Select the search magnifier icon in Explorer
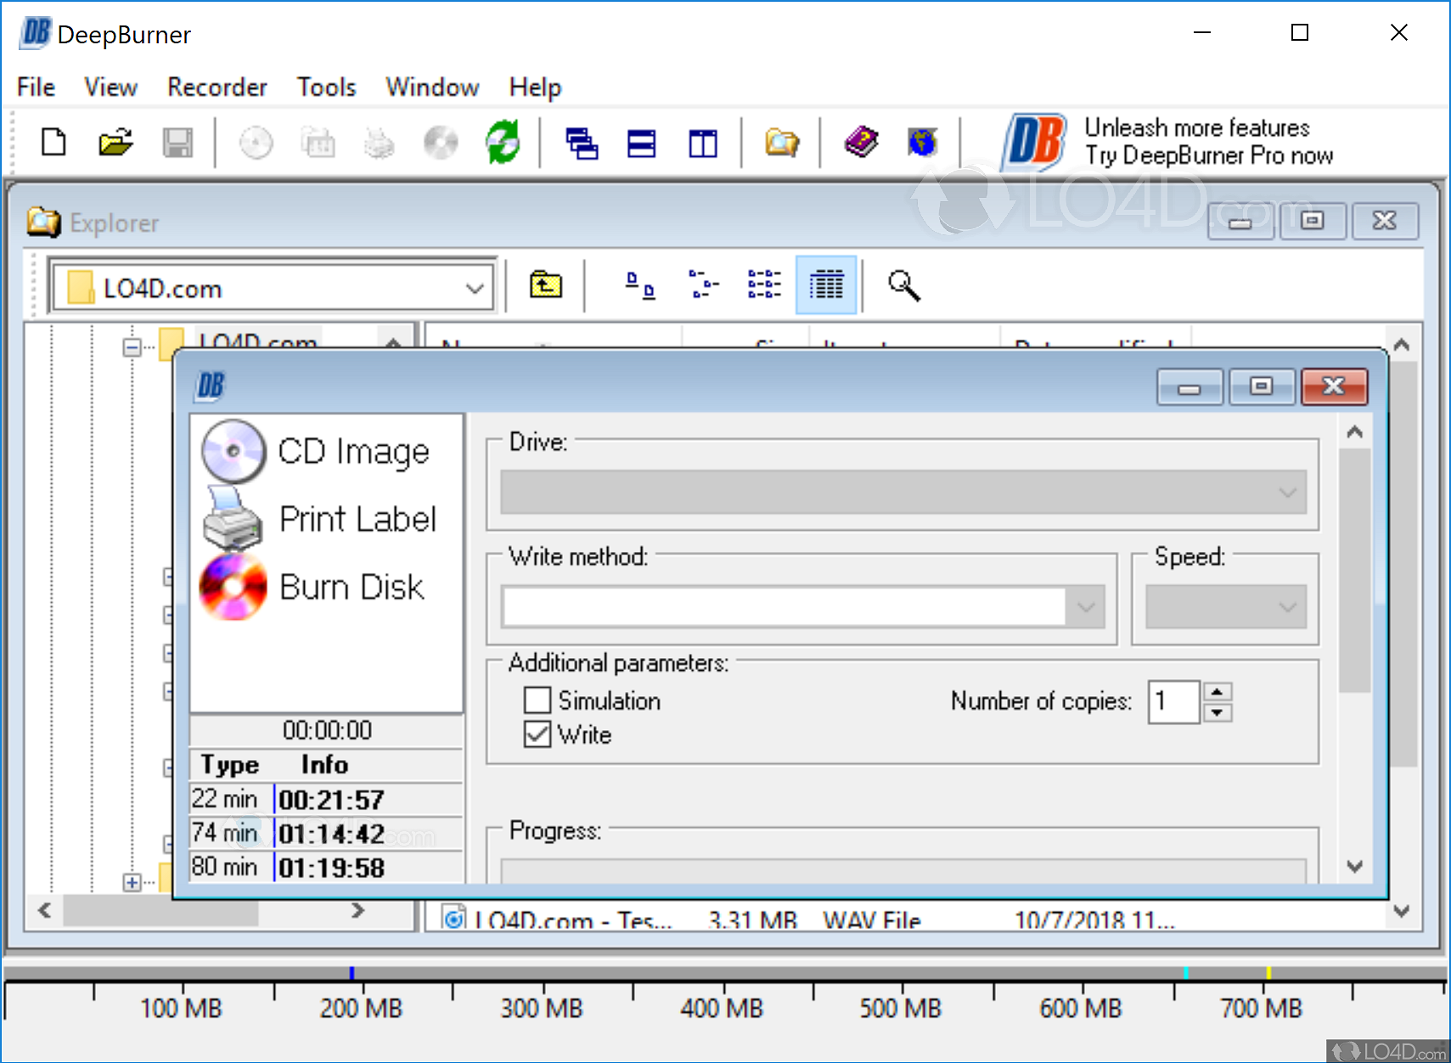 [903, 284]
